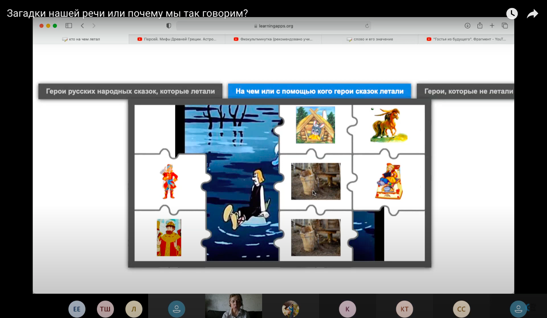Screen dimensions: 547x318
Task: Click the privacy shield icon
Action: [x=169, y=26]
